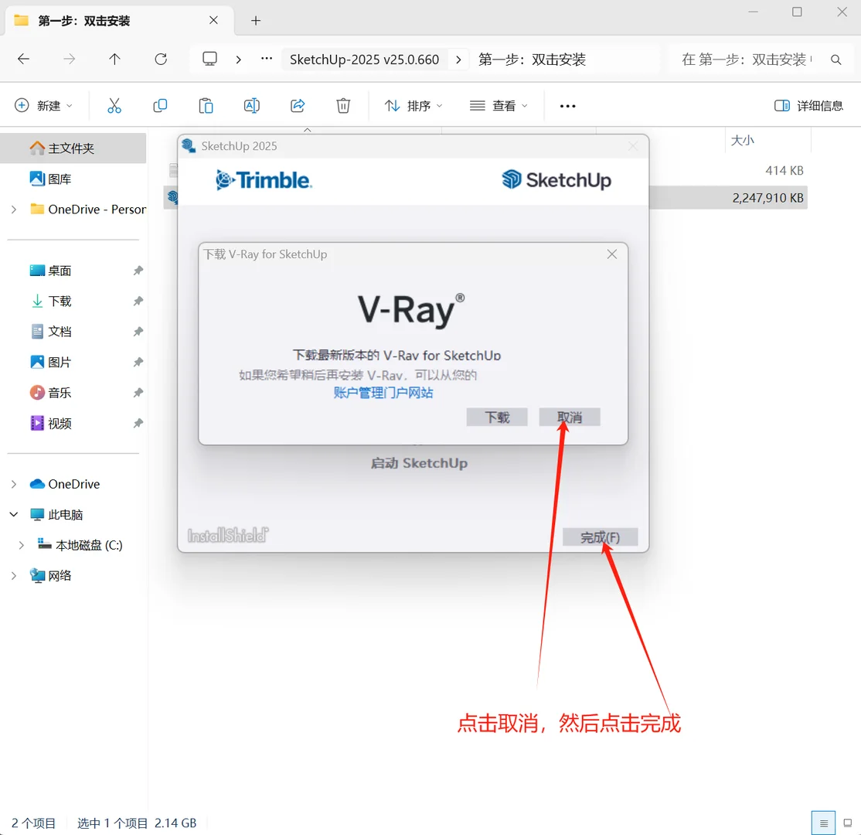Open 图片 pictures in sidebar
This screenshot has width=861, height=835.
[x=60, y=362]
